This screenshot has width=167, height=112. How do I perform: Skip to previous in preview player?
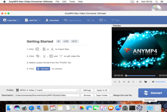[x=115, y=82]
